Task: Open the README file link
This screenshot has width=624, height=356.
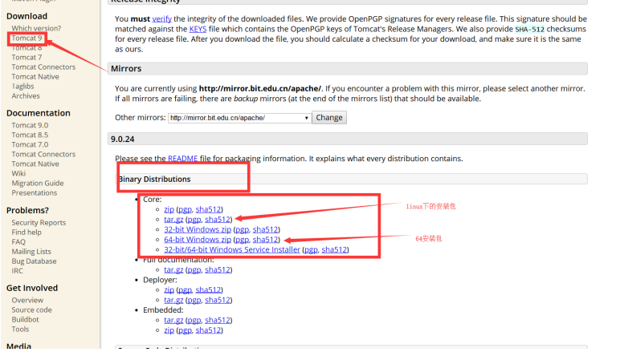Action: [x=182, y=159]
